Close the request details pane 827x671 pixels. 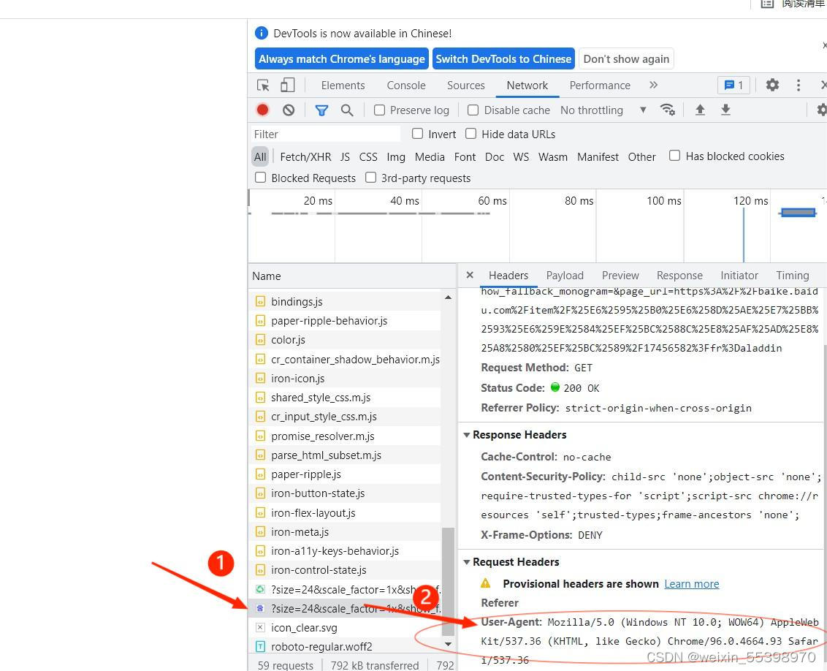[470, 275]
